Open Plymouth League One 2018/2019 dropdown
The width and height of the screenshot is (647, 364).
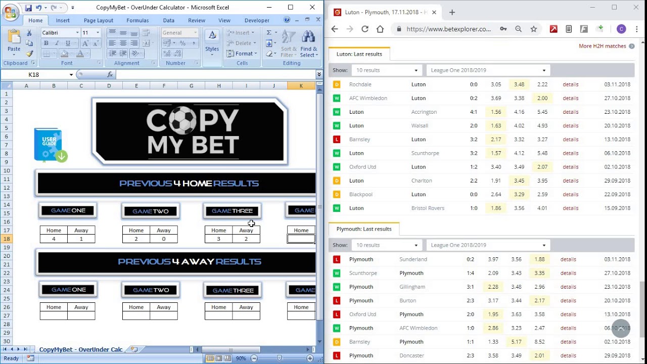coord(488,245)
